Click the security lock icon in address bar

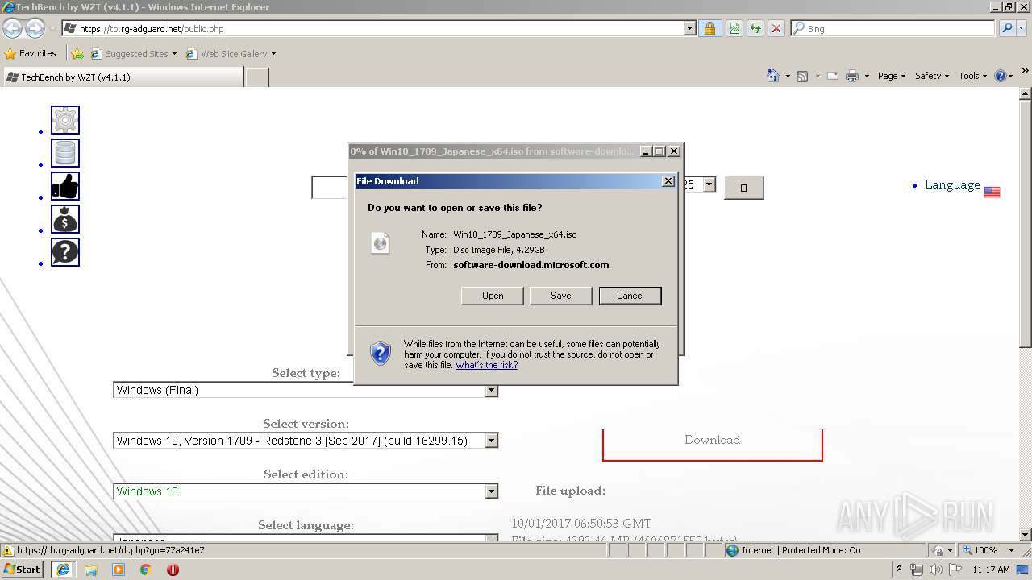pyautogui.click(x=709, y=29)
